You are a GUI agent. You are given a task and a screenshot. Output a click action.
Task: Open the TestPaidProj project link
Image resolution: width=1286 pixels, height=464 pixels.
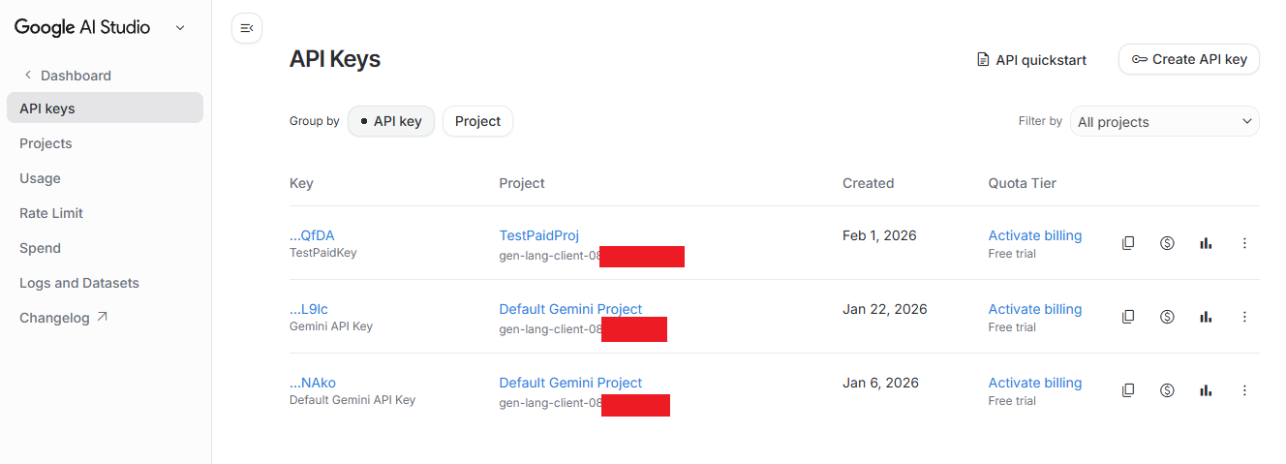pos(538,235)
